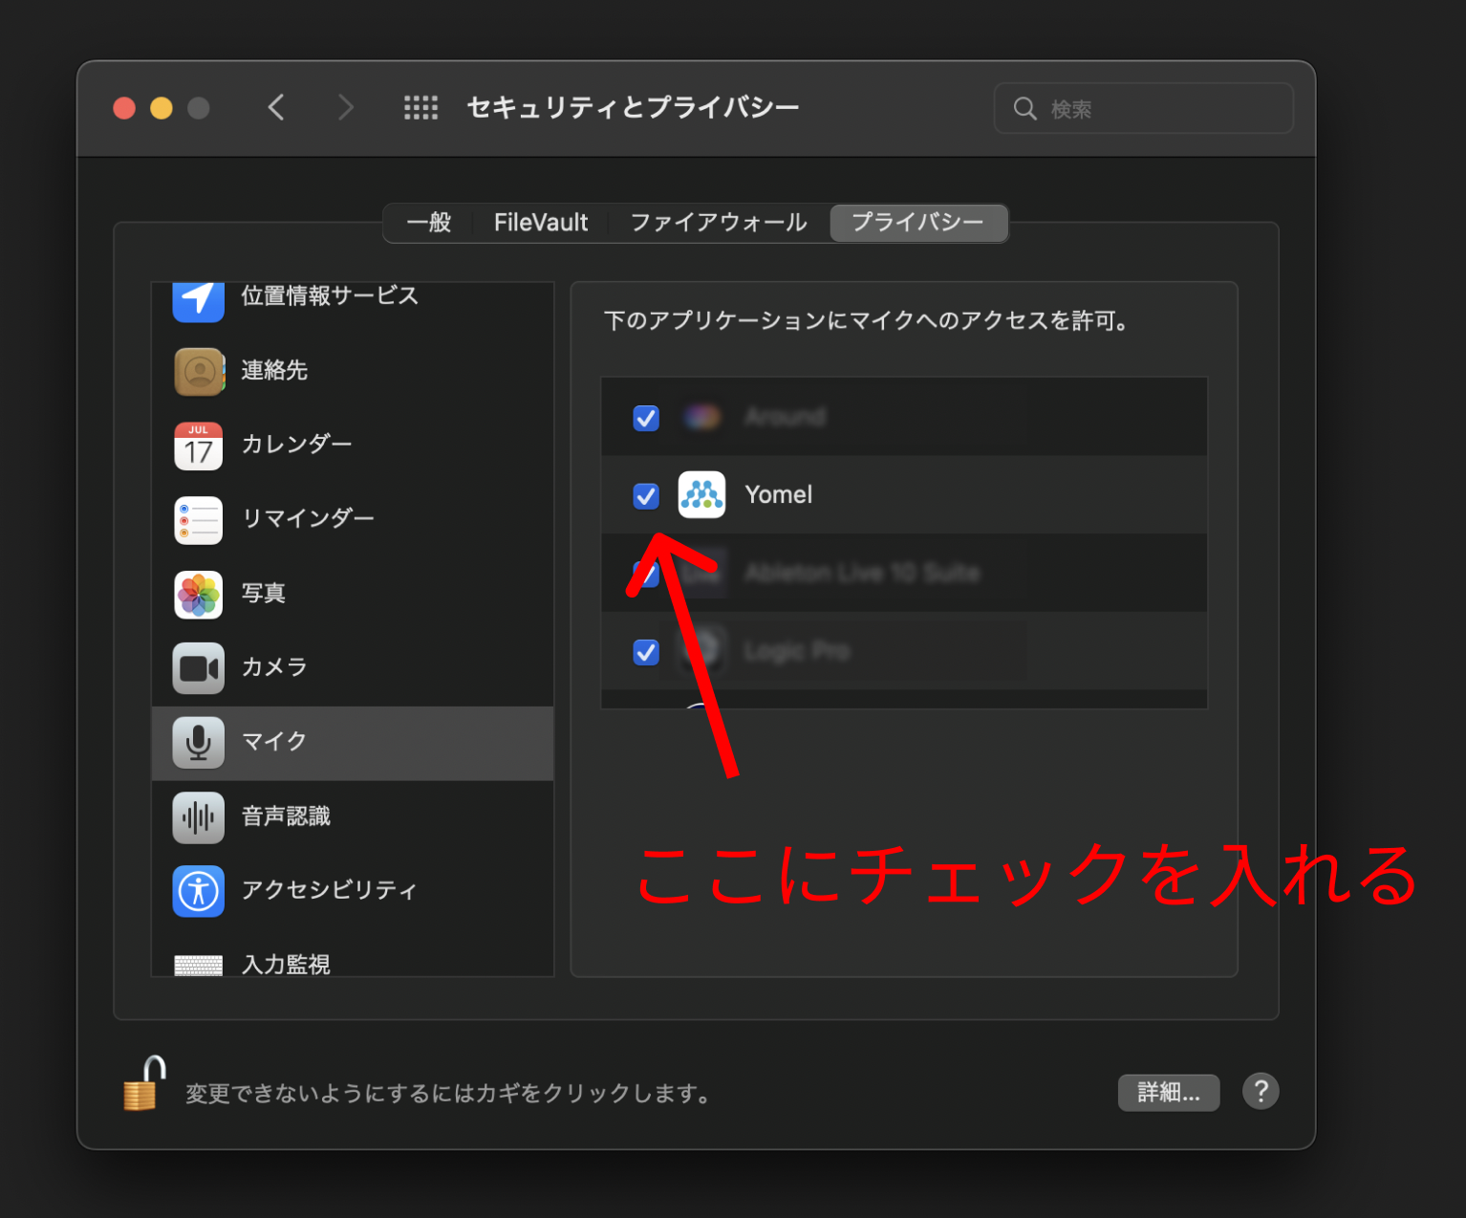The image size is (1466, 1218).
Task: Select the 連絡先 contacts icon
Action: coord(198,372)
